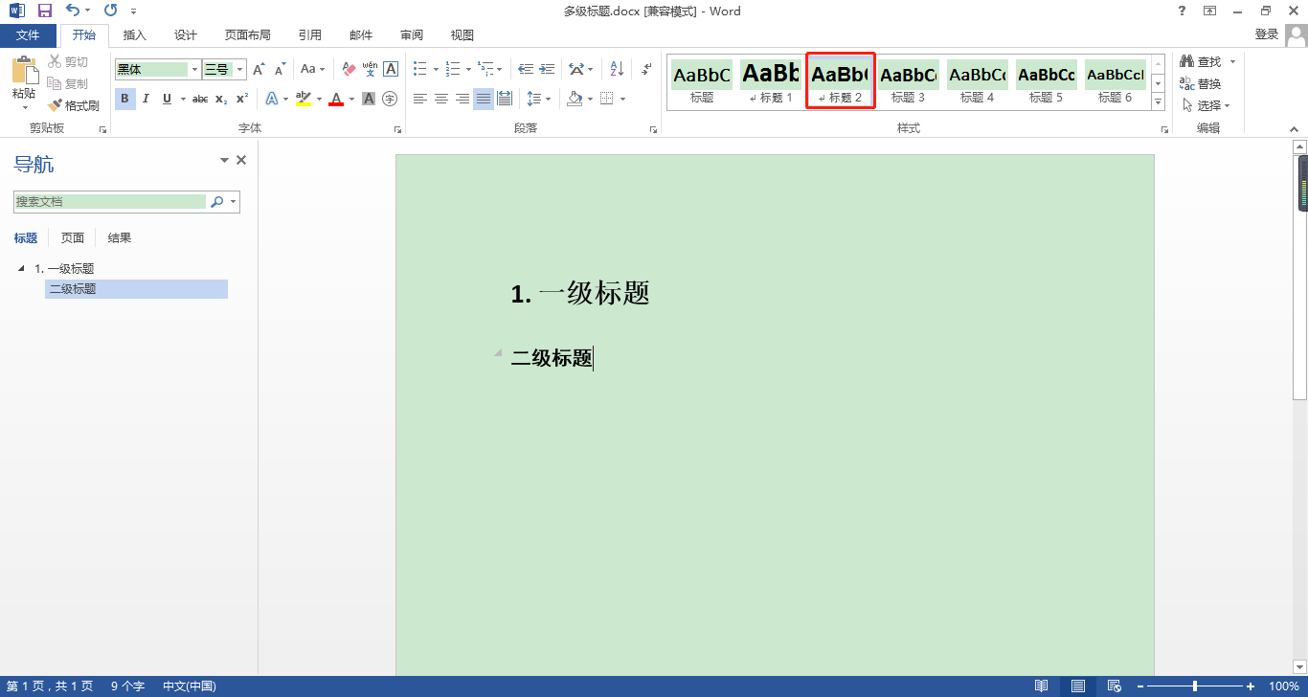The image size is (1308, 697).
Task: Shrink the font size with A-down icon
Action: point(280,69)
